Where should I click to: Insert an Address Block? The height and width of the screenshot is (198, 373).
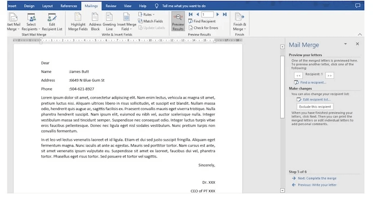tap(95, 22)
